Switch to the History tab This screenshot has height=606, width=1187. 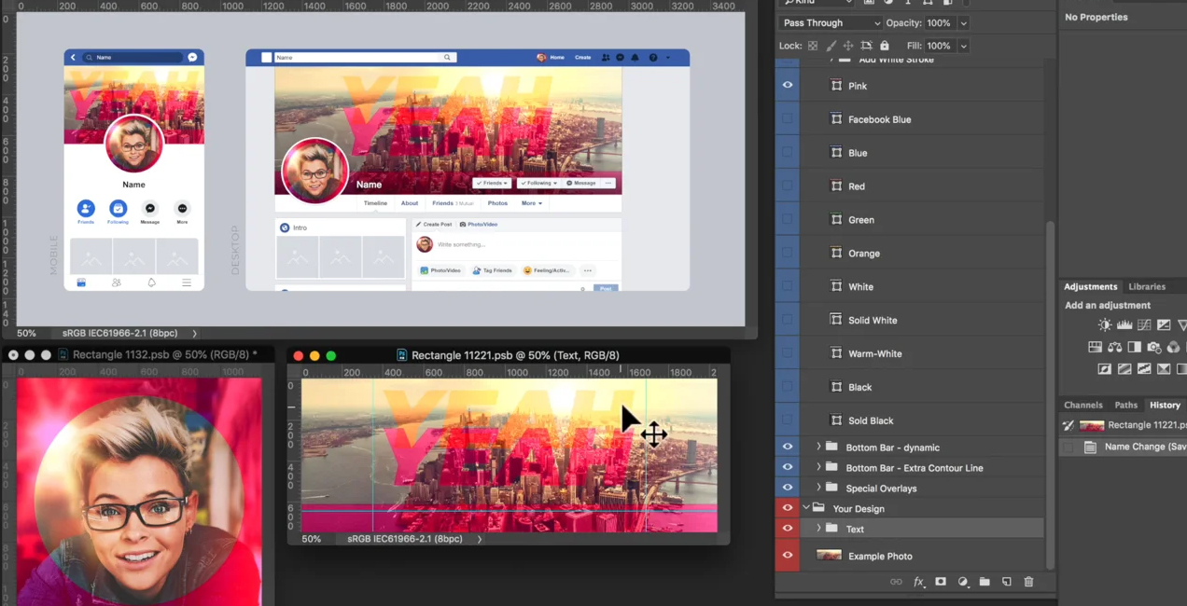point(1165,405)
